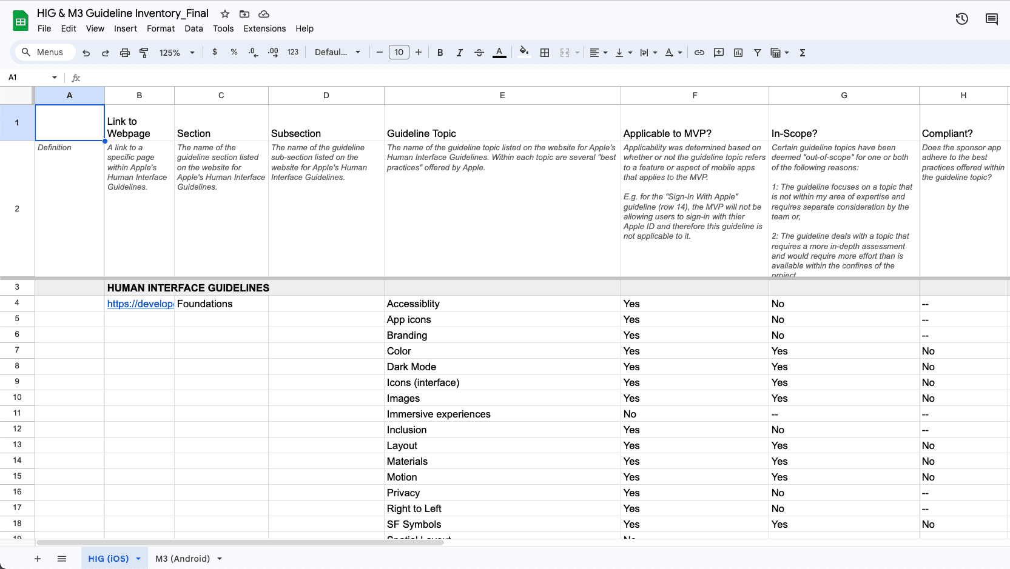Star the document
Screen dimensions: 1010x569
click(225, 13)
